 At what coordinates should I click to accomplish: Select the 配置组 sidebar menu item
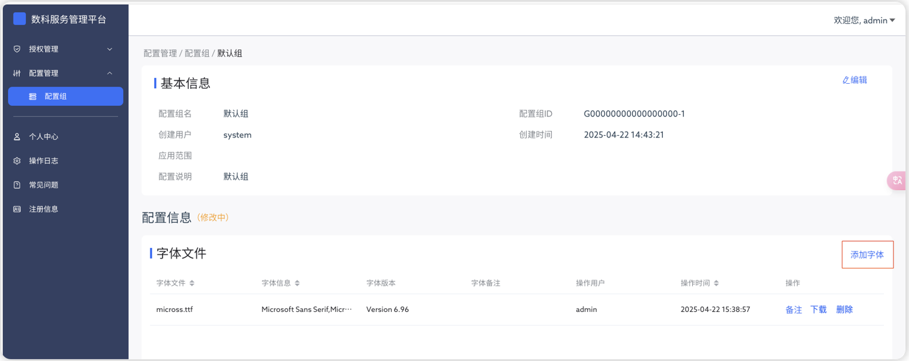pos(65,97)
